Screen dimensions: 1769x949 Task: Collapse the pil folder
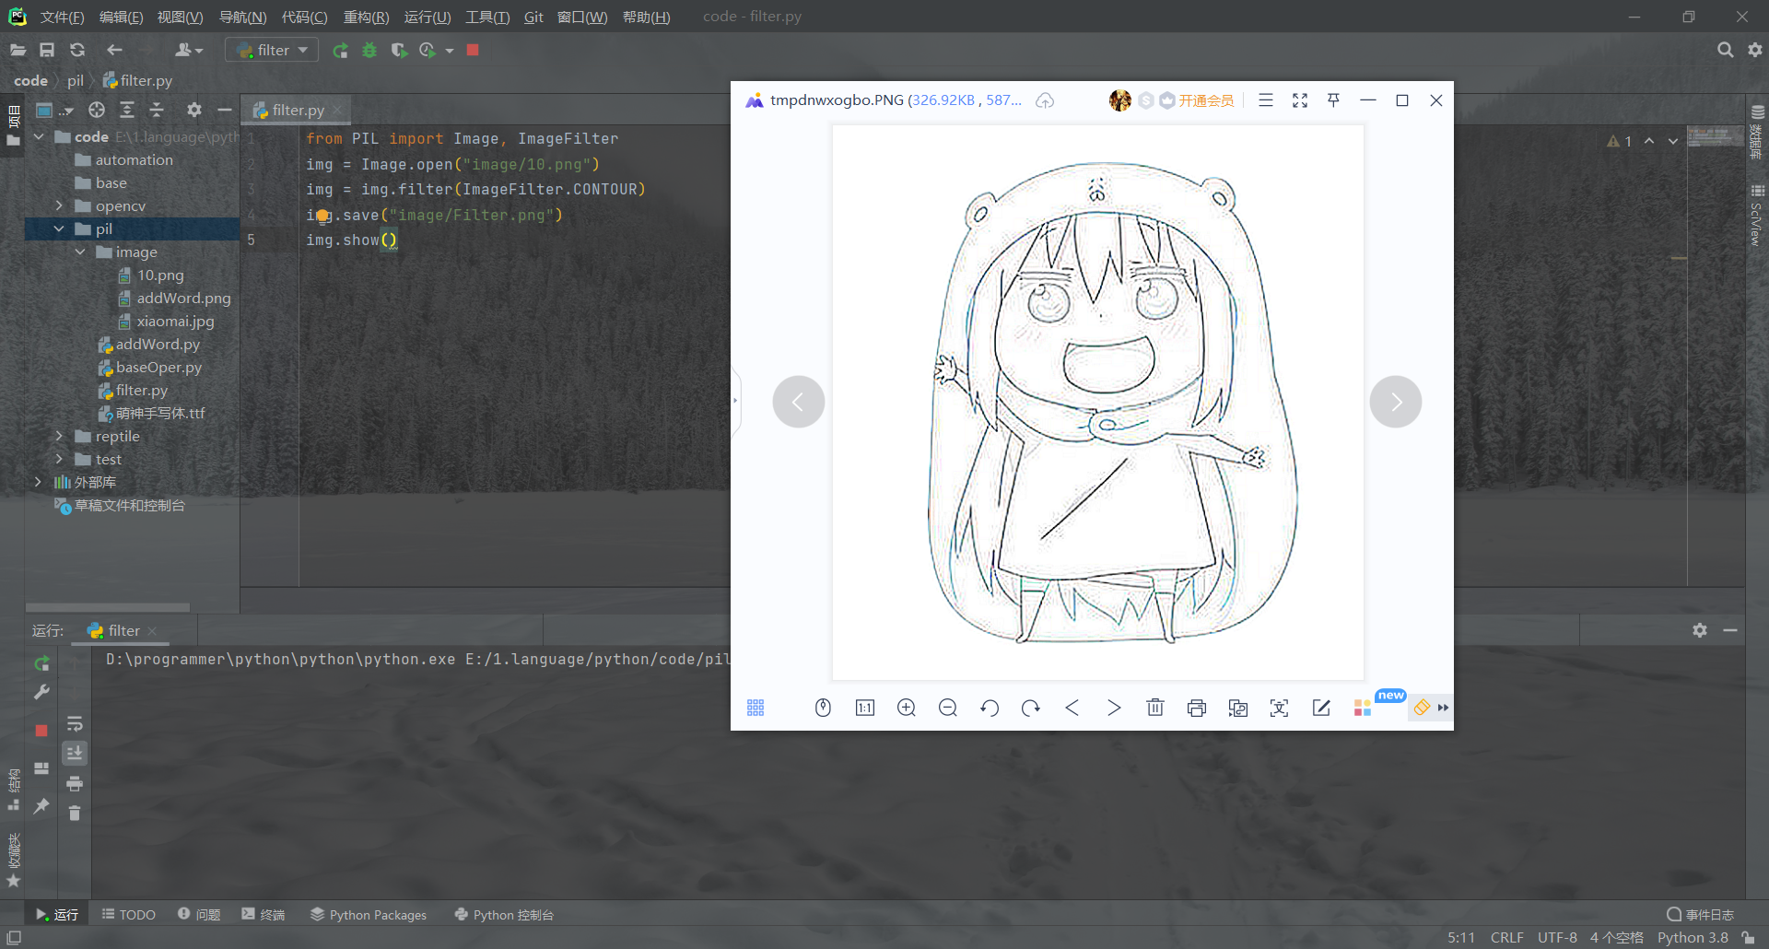point(59,228)
